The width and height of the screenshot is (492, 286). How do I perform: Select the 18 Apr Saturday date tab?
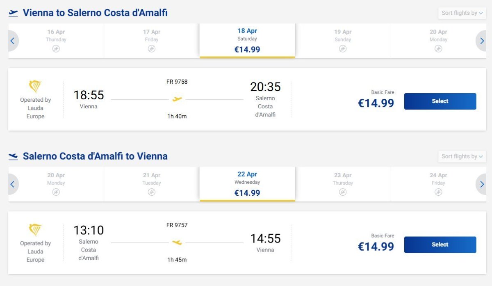pos(247,40)
